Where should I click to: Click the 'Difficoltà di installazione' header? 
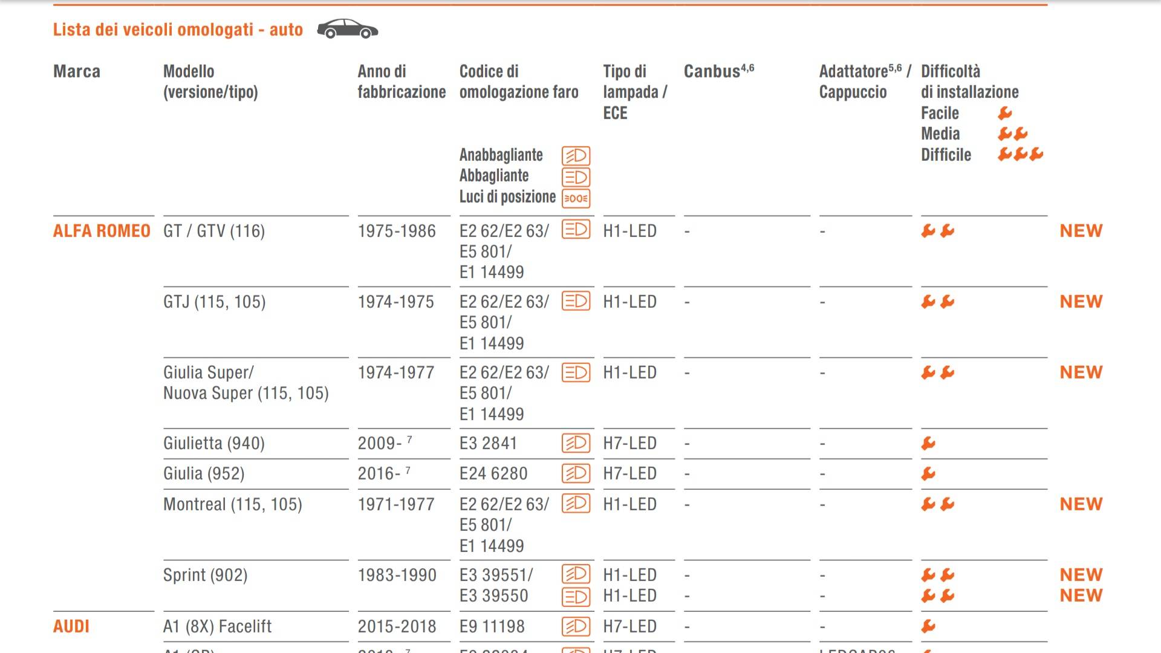tap(970, 82)
